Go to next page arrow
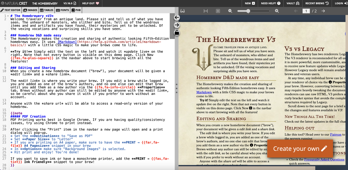348x170 pixels. coord(323,11)
